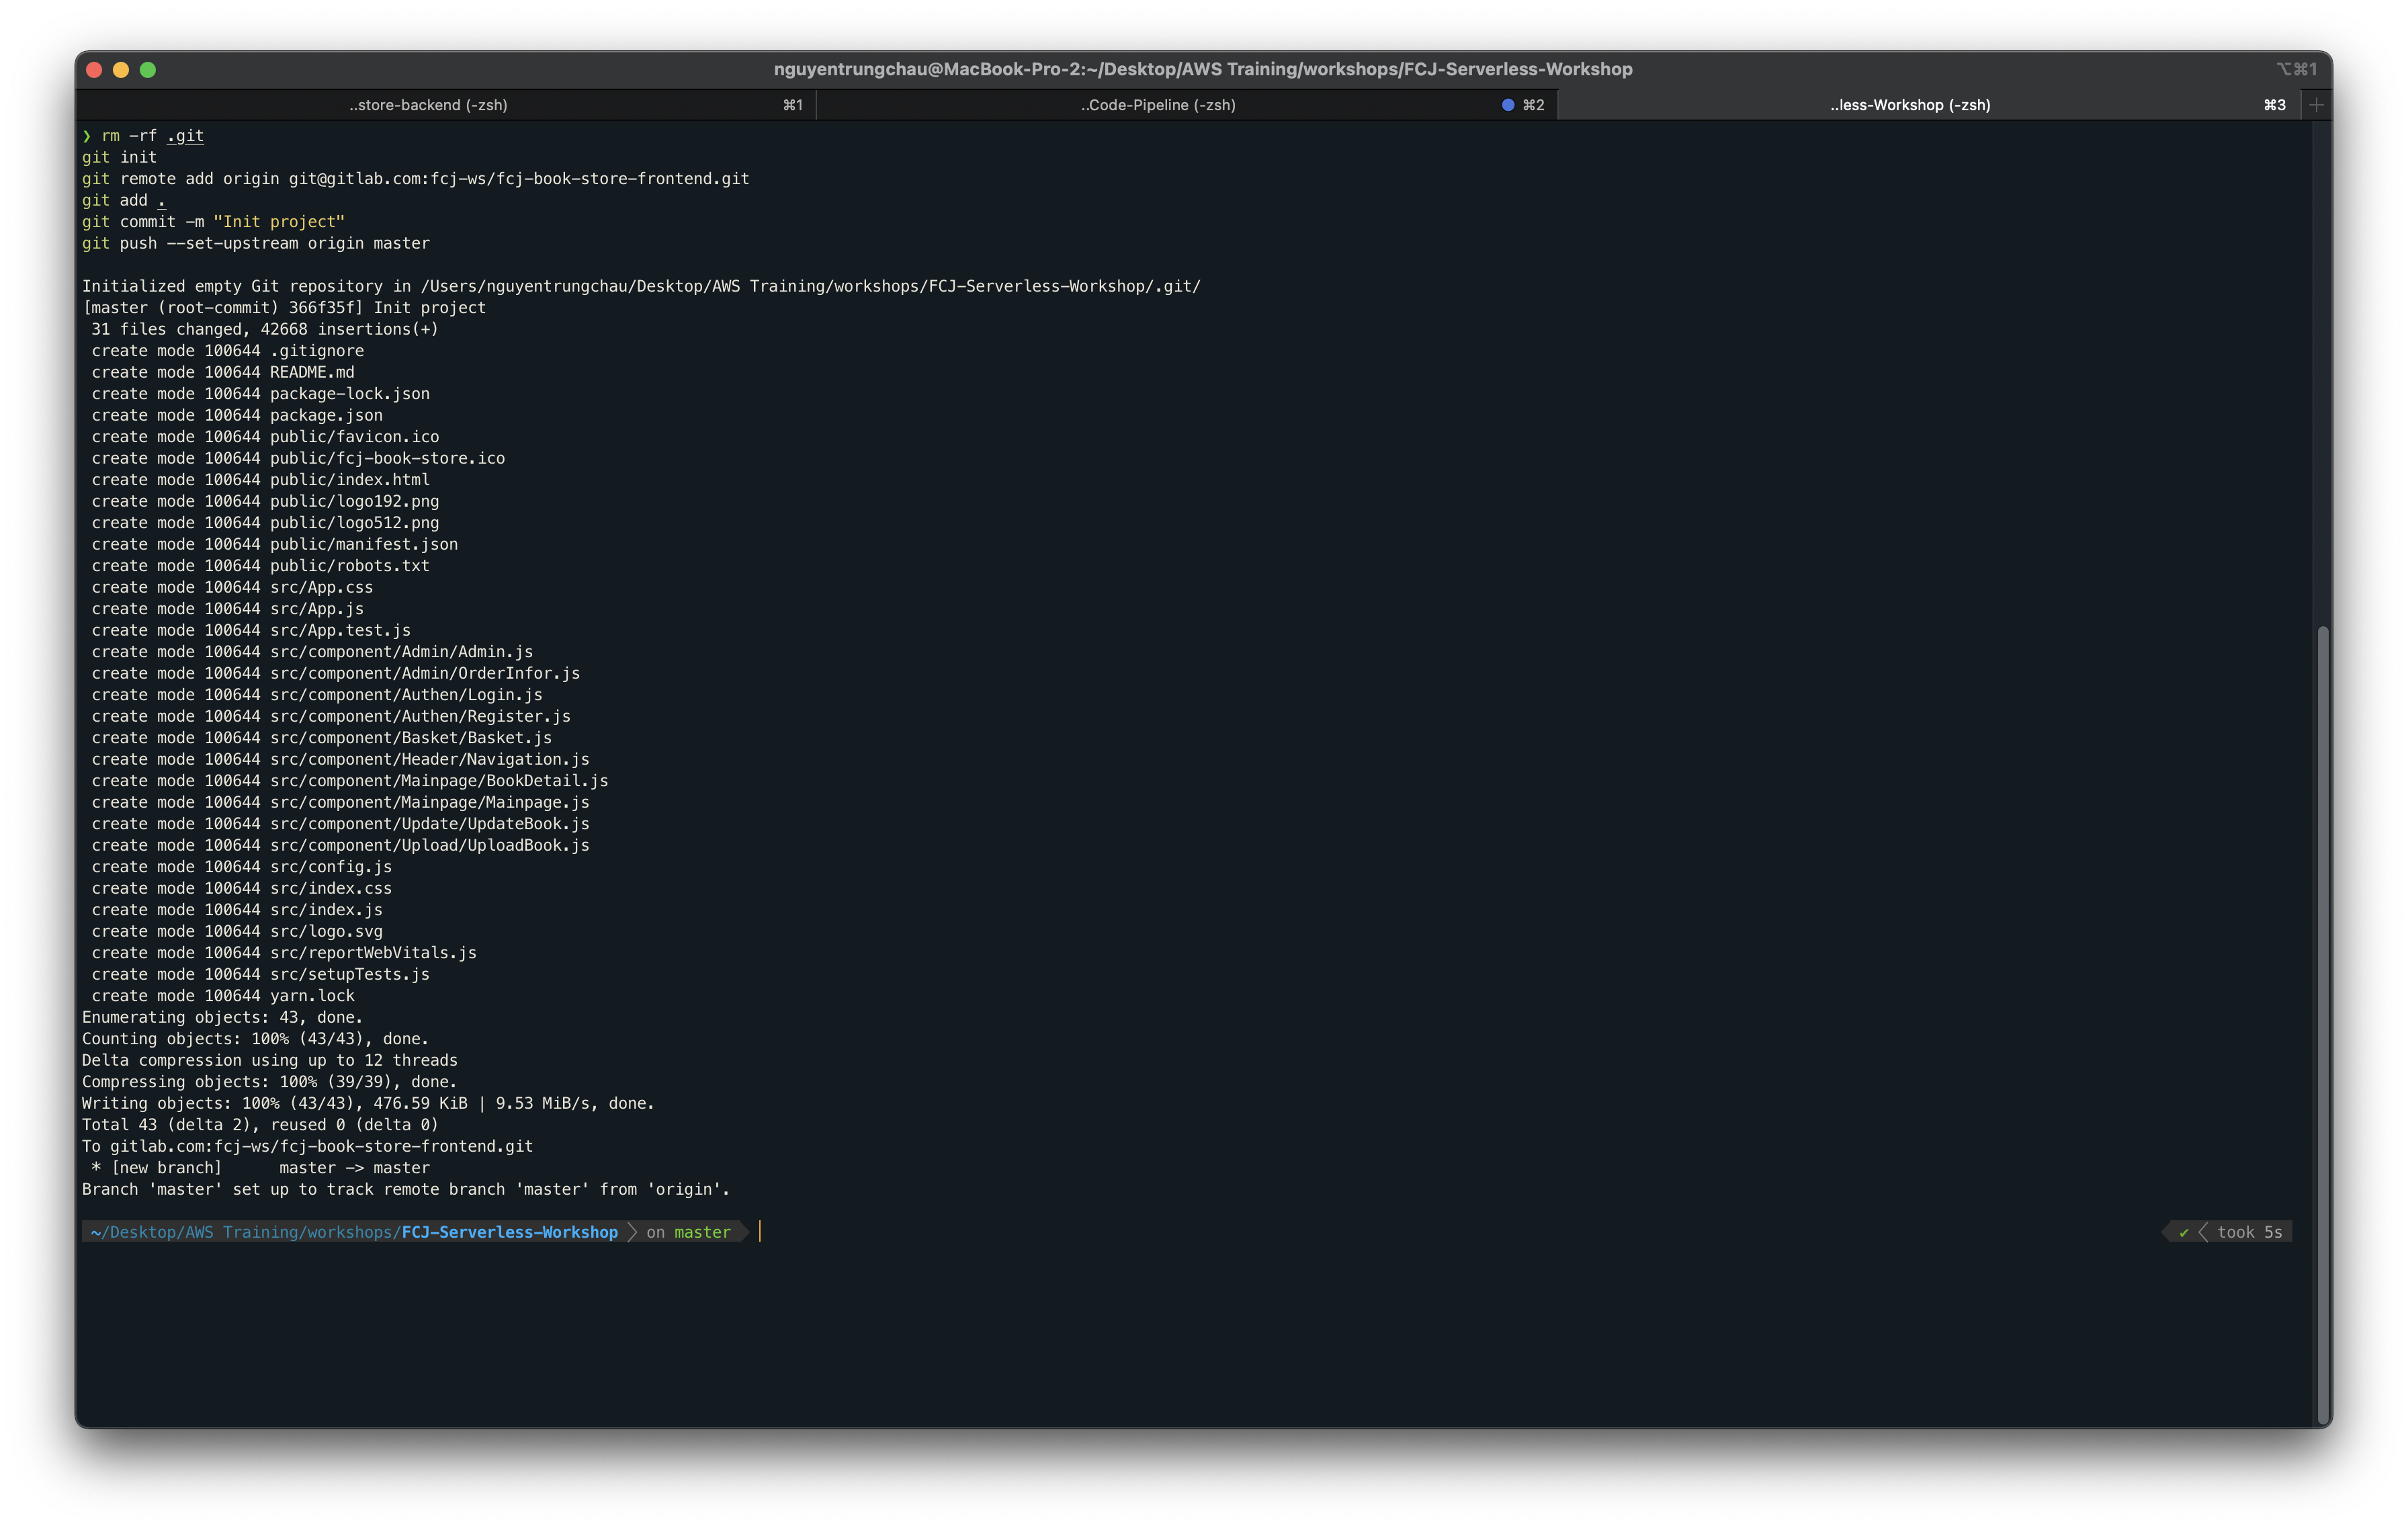The image size is (2408, 1528).
Task: Open a new tab with the plus icon
Action: [2316, 105]
